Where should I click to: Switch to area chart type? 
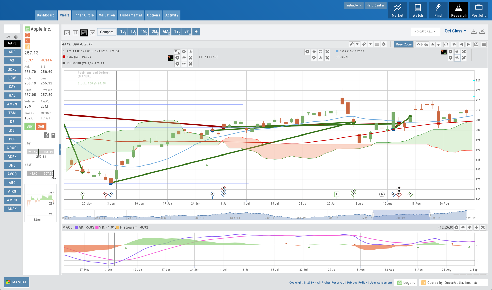pyautogui.click(x=92, y=33)
